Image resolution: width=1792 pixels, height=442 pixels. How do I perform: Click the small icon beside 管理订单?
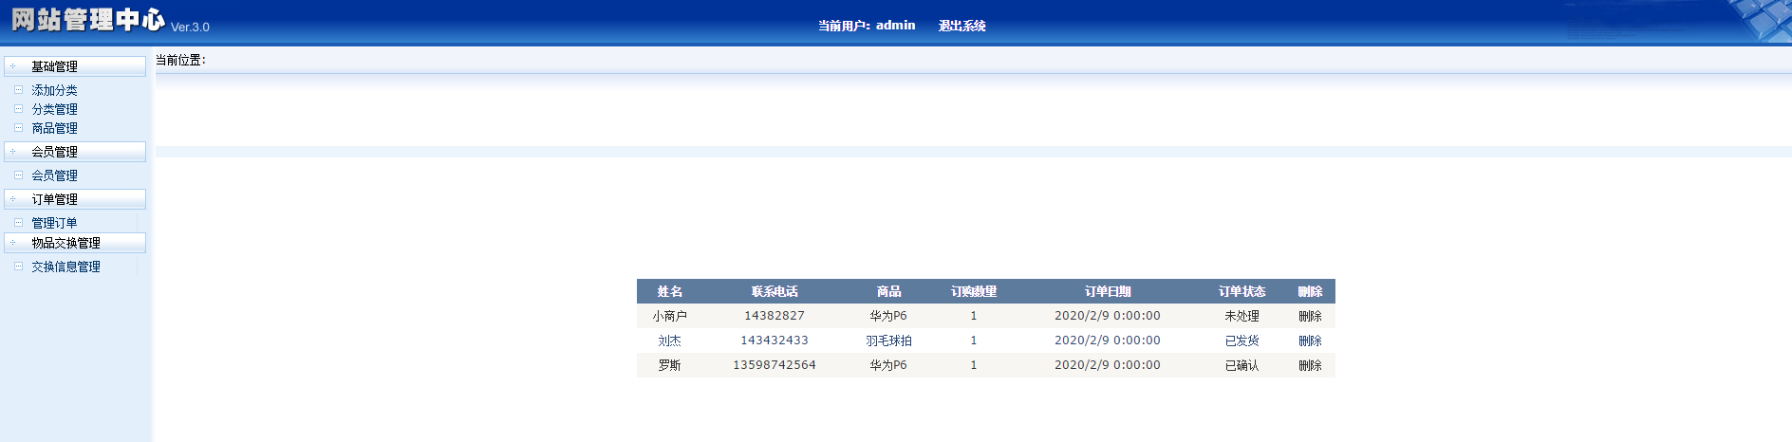(x=18, y=223)
